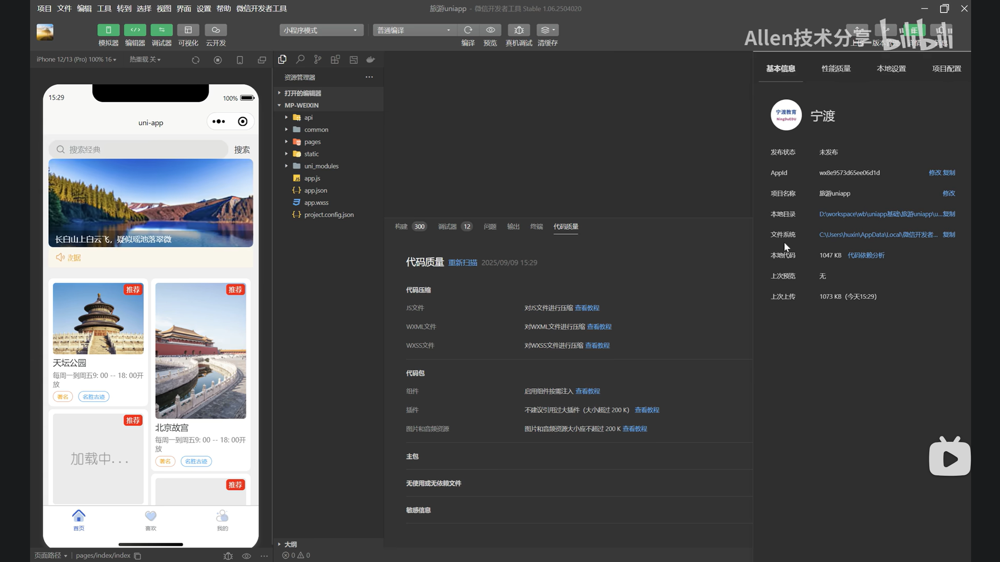Open the app.json file

pos(316,190)
